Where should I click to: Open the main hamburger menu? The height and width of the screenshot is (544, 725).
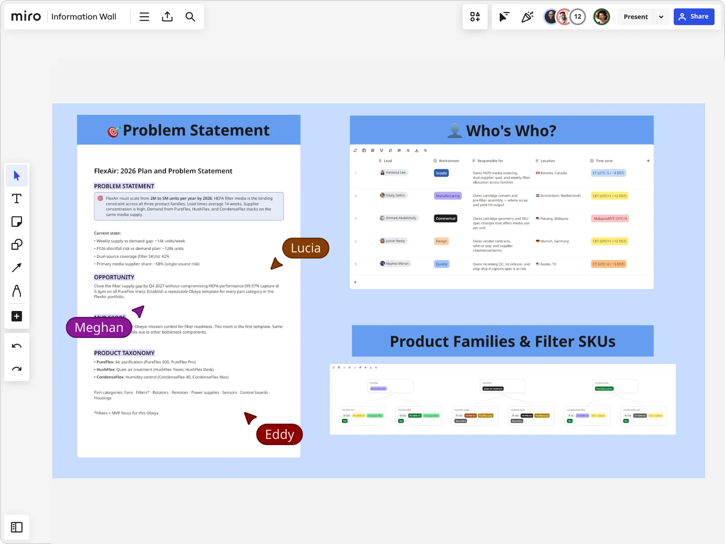(144, 17)
